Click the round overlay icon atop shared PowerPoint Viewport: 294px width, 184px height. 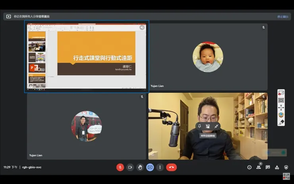click(x=142, y=27)
